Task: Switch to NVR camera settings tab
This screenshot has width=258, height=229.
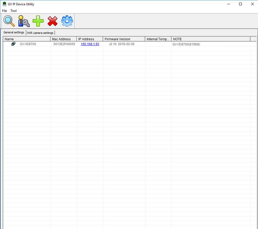Action: tap(40, 33)
